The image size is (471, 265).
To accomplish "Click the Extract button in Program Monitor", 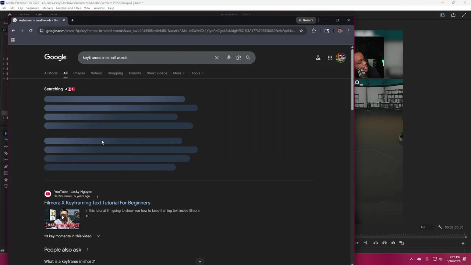I will 385,243.
